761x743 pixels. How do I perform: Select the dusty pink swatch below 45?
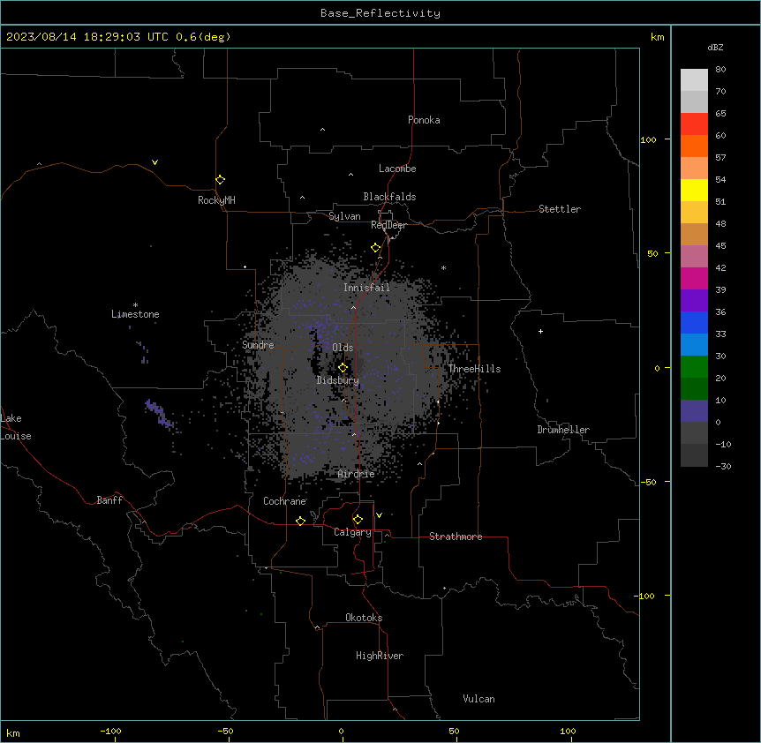(x=694, y=257)
